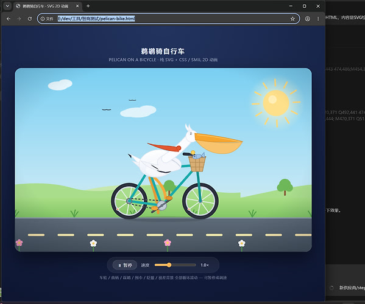
Task: Click the fish in the bicycle basket
Action: (199, 156)
